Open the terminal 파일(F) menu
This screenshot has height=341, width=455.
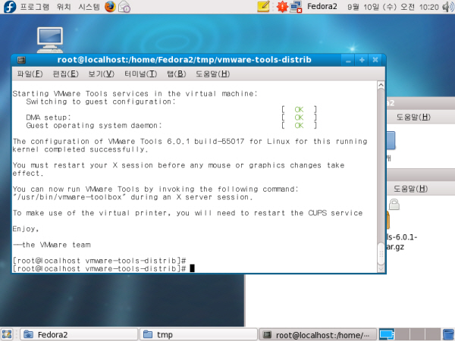[x=30, y=74]
